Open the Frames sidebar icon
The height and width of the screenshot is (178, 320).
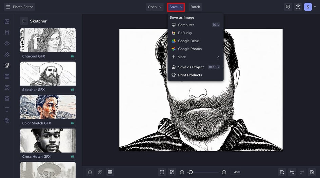[7, 76]
